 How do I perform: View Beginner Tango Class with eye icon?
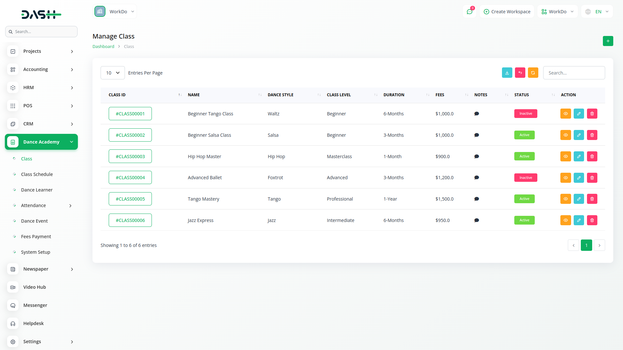565,114
